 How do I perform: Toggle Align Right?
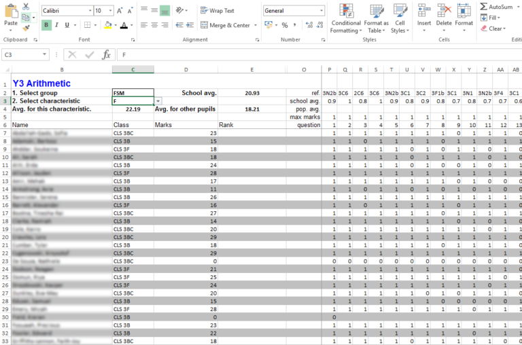(164, 25)
